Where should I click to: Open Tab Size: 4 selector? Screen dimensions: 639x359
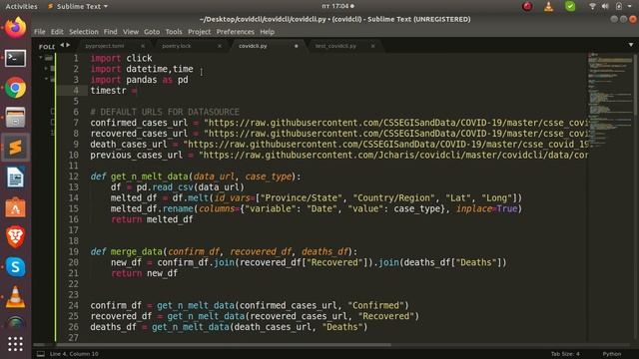[x=565, y=354]
